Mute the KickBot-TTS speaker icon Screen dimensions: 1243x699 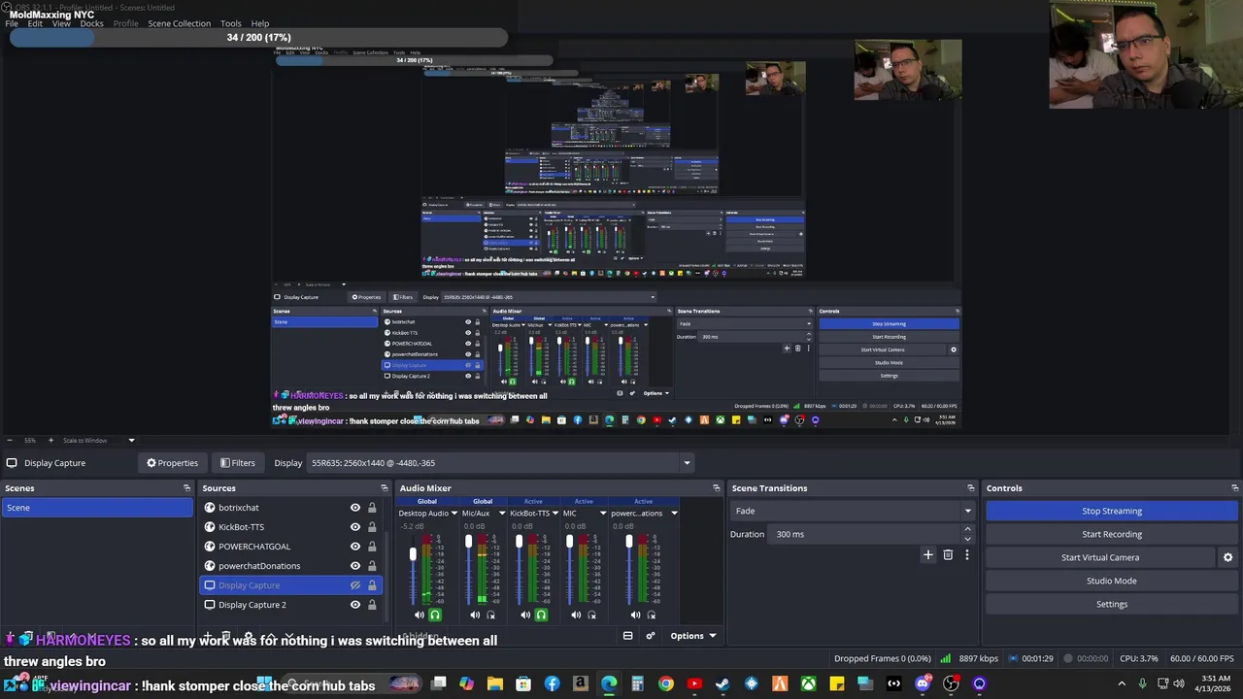click(525, 615)
